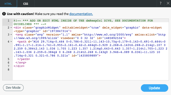This screenshot has height=95, width=171.
Task: Fold the path element at line 4
Action: coord(11,41)
